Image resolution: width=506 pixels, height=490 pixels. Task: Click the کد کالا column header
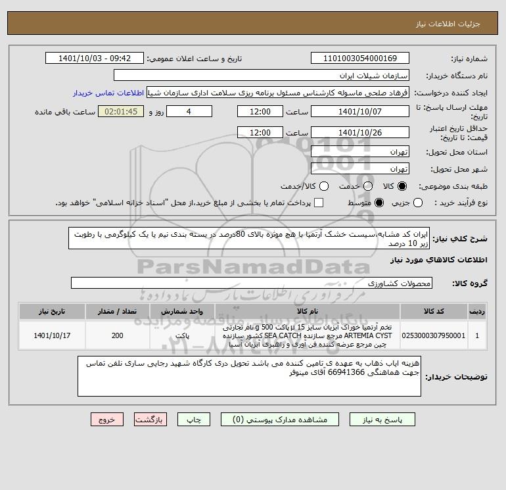click(434, 311)
